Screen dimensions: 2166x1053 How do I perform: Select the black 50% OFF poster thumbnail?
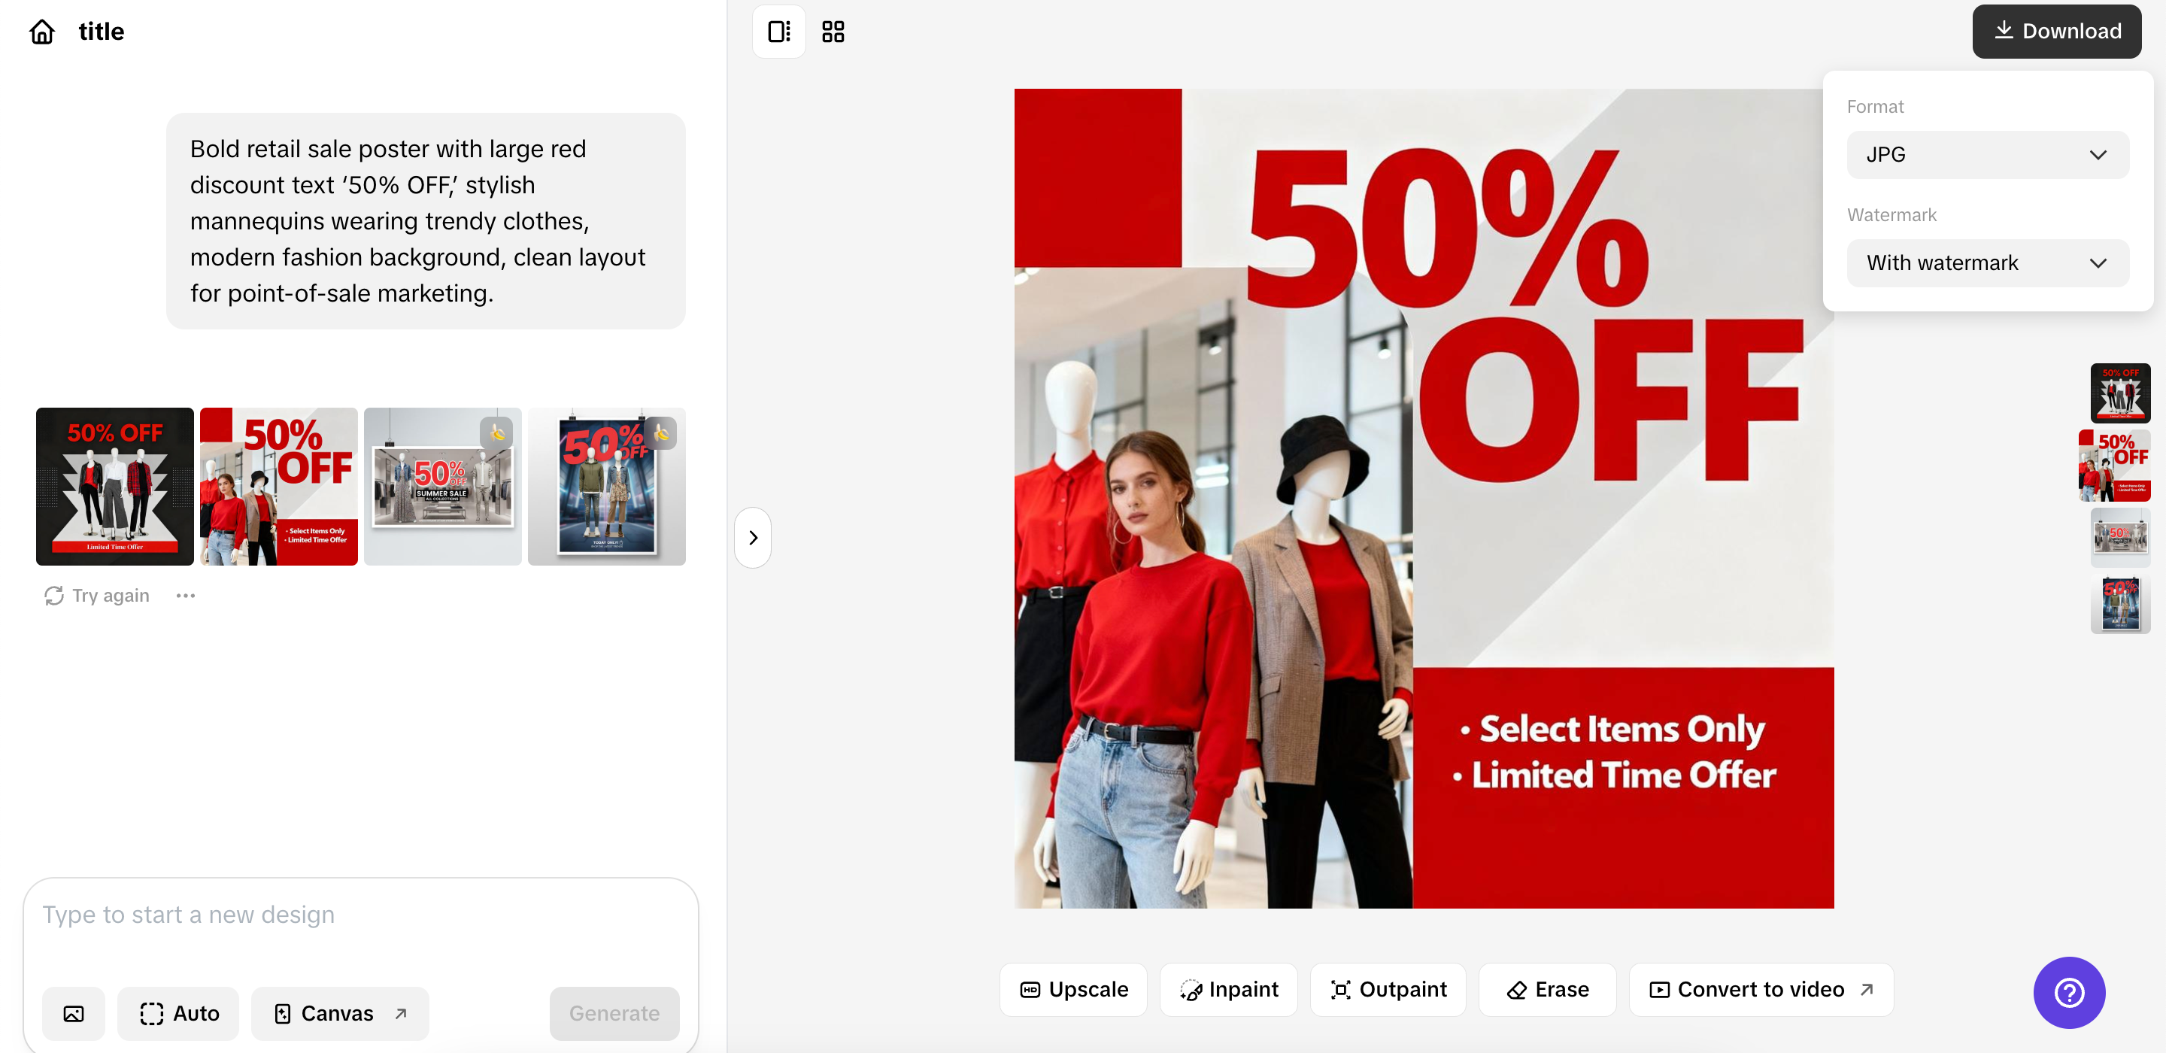(114, 486)
